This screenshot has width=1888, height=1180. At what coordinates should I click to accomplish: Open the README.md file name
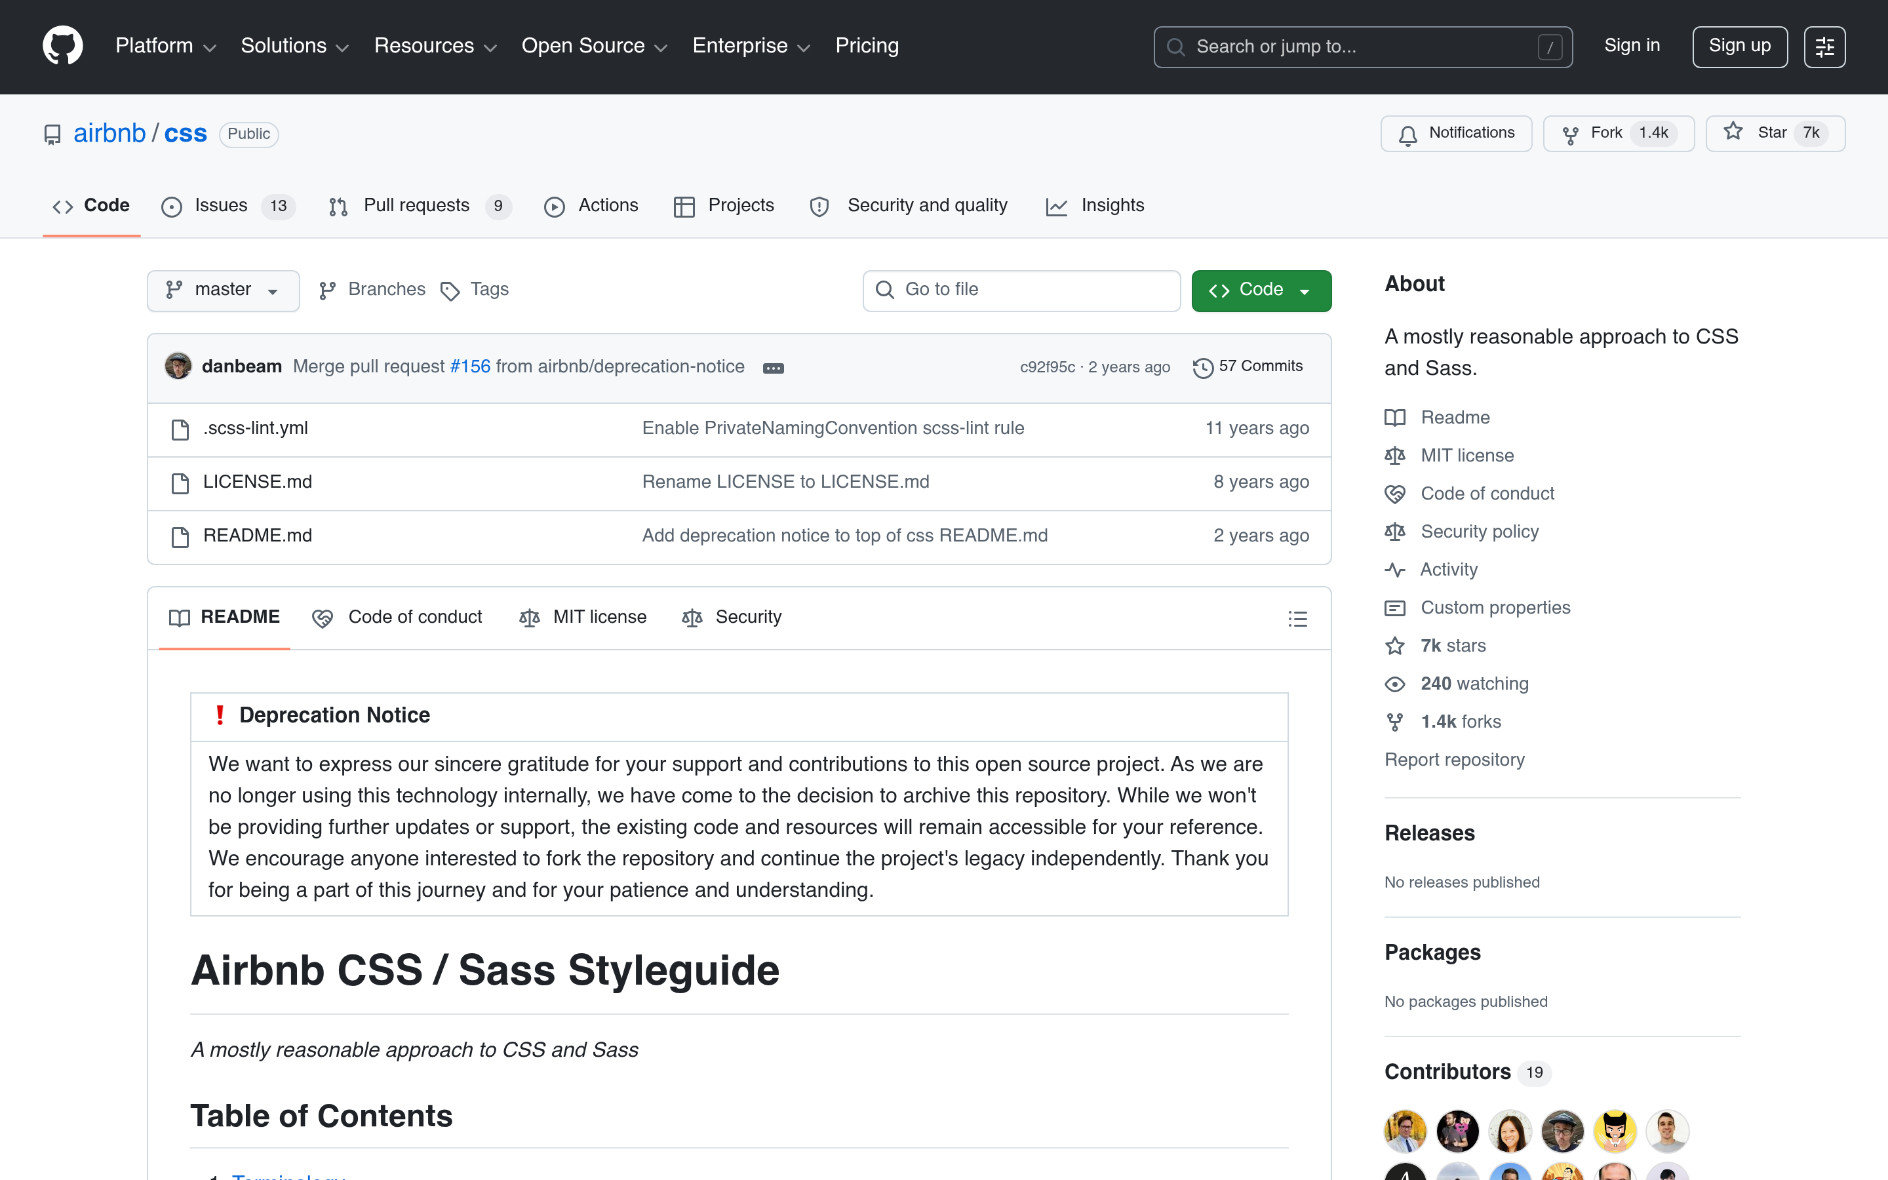point(258,536)
